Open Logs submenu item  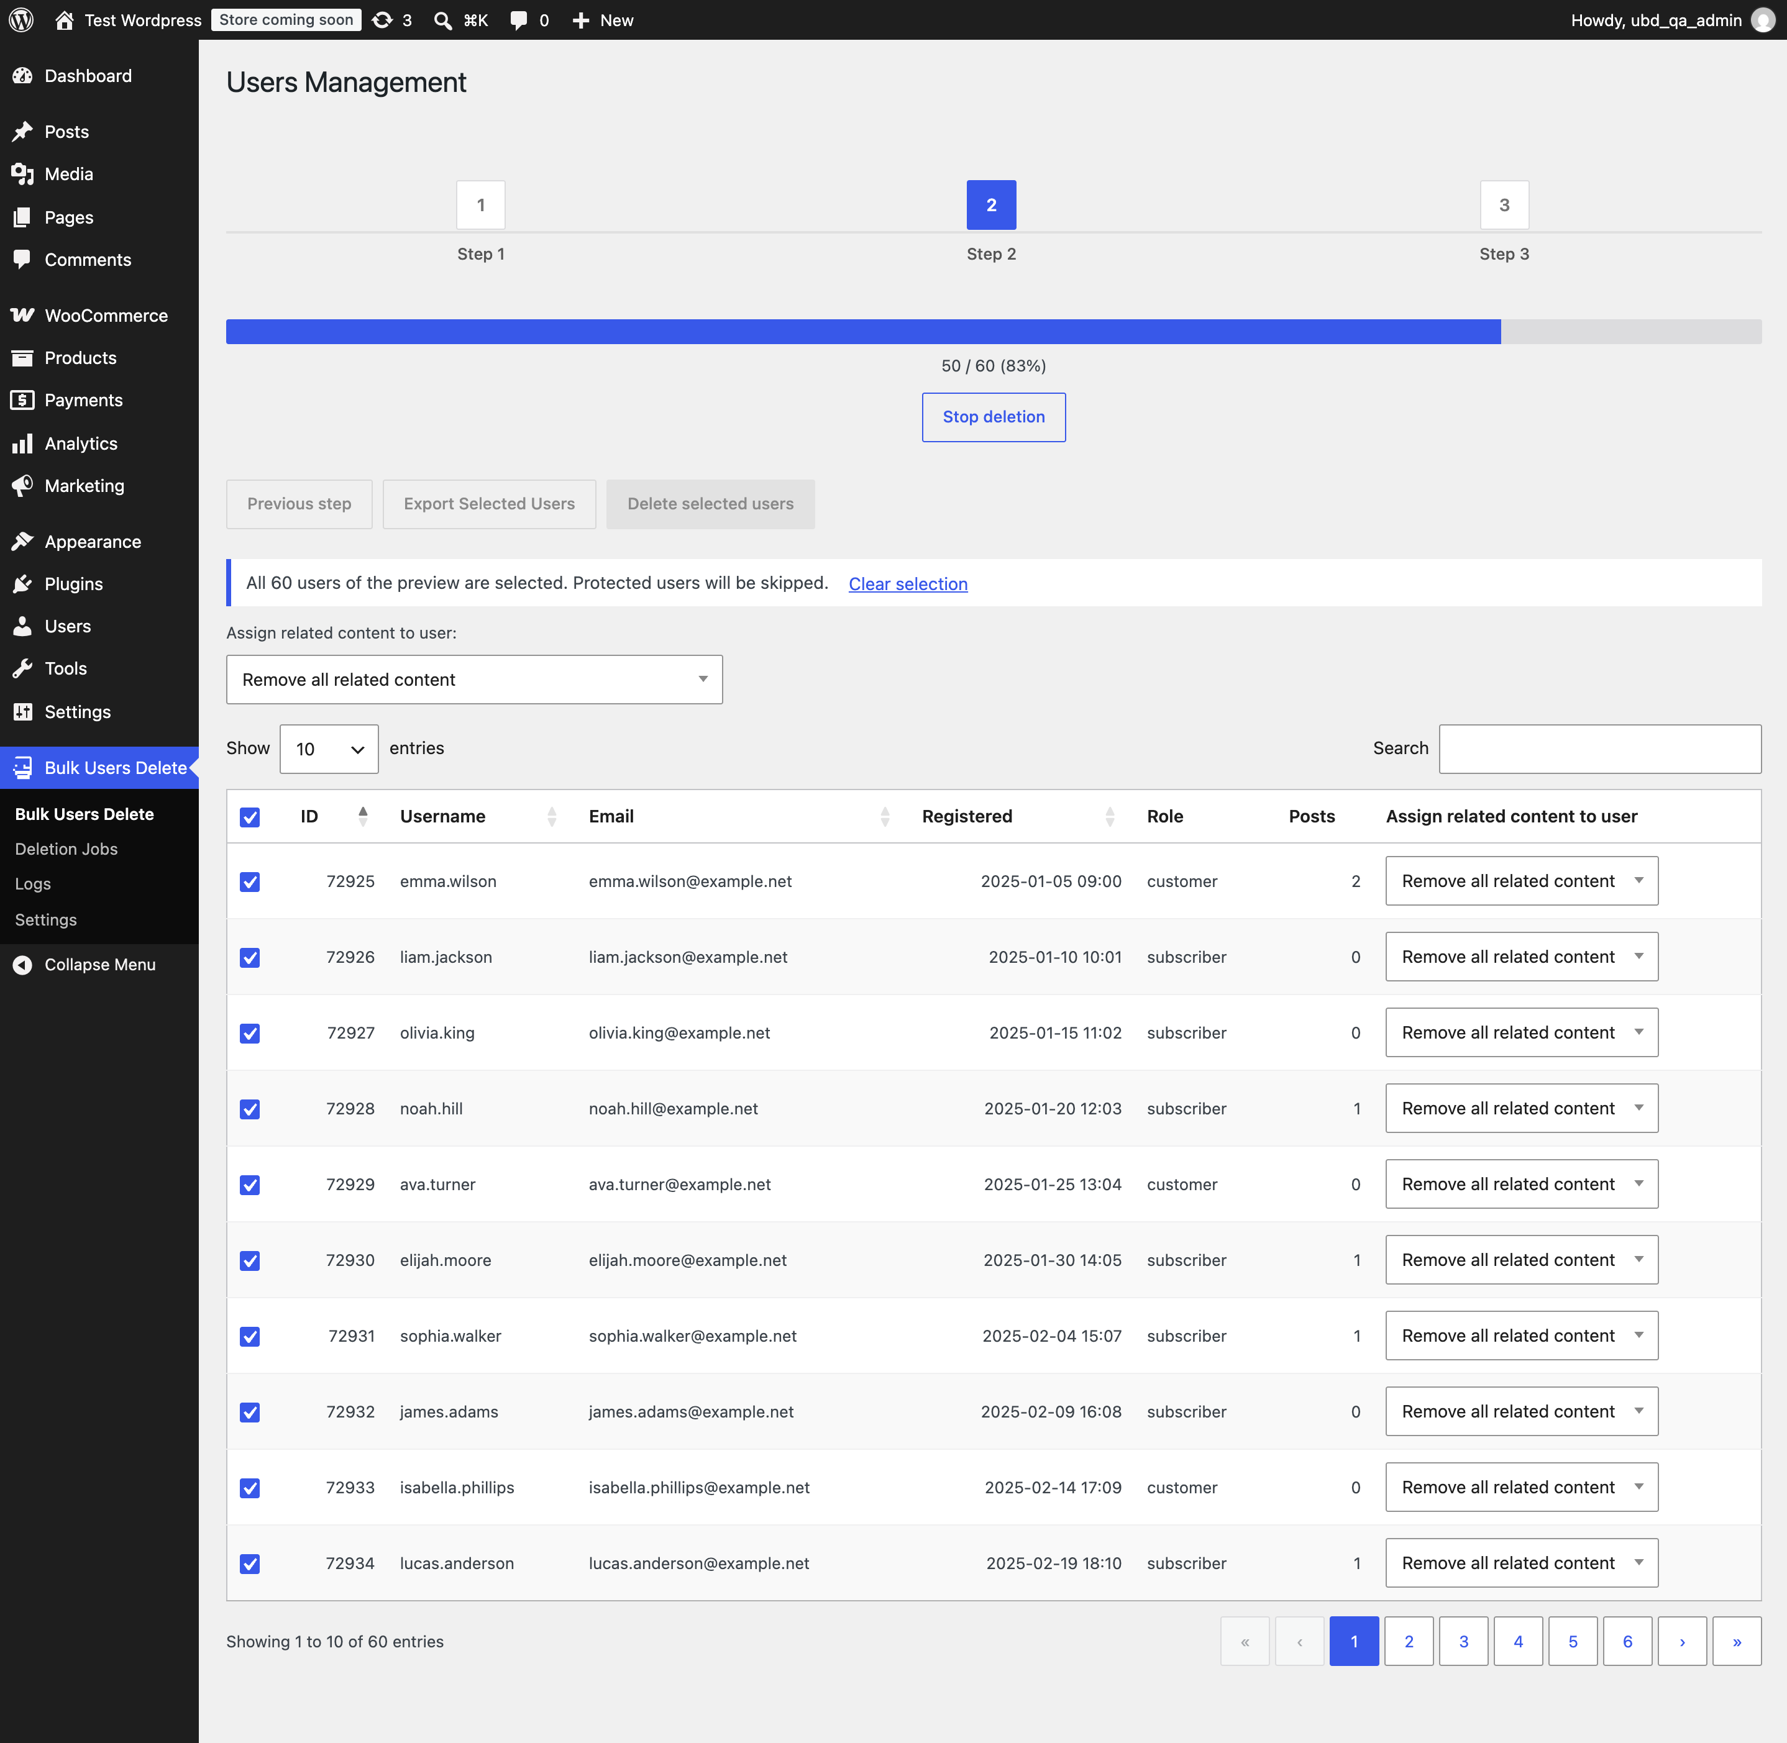33,885
